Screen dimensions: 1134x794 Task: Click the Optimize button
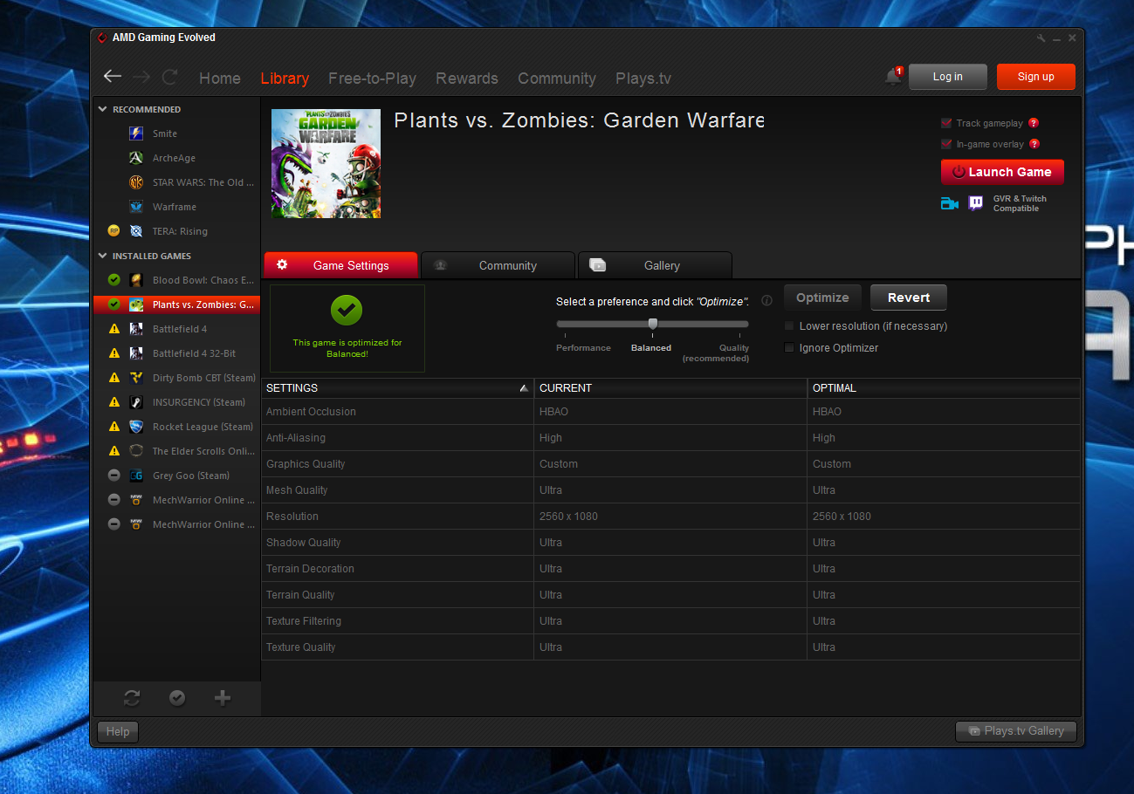pyautogui.click(x=822, y=298)
